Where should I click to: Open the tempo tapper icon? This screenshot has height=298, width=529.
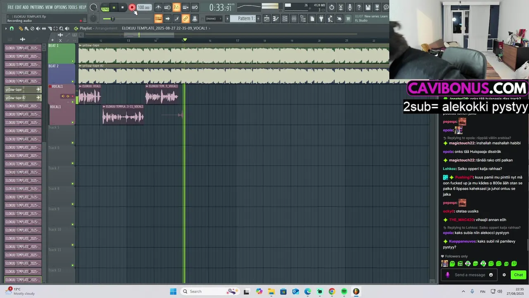[330, 19]
